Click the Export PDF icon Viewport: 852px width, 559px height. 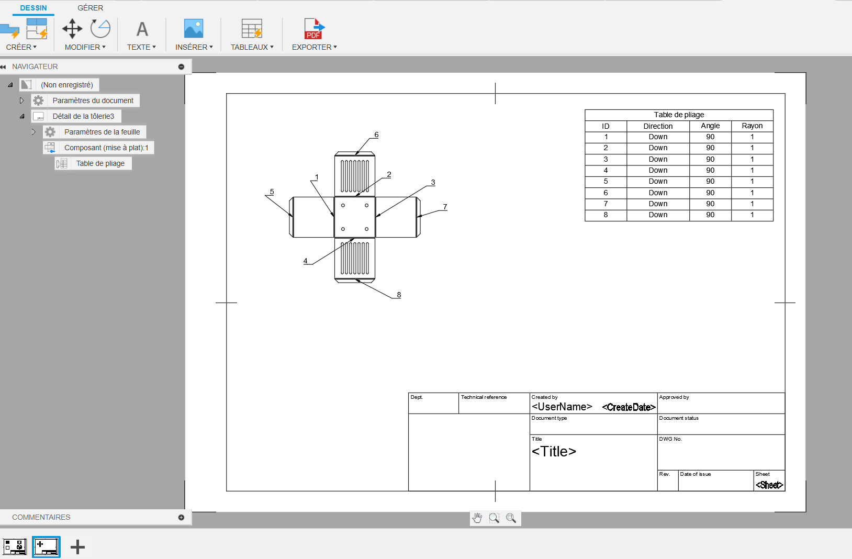(x=314, y=29)
